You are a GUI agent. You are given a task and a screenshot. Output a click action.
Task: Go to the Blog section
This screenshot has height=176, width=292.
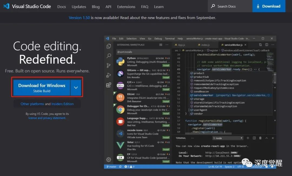pos(95,7)
